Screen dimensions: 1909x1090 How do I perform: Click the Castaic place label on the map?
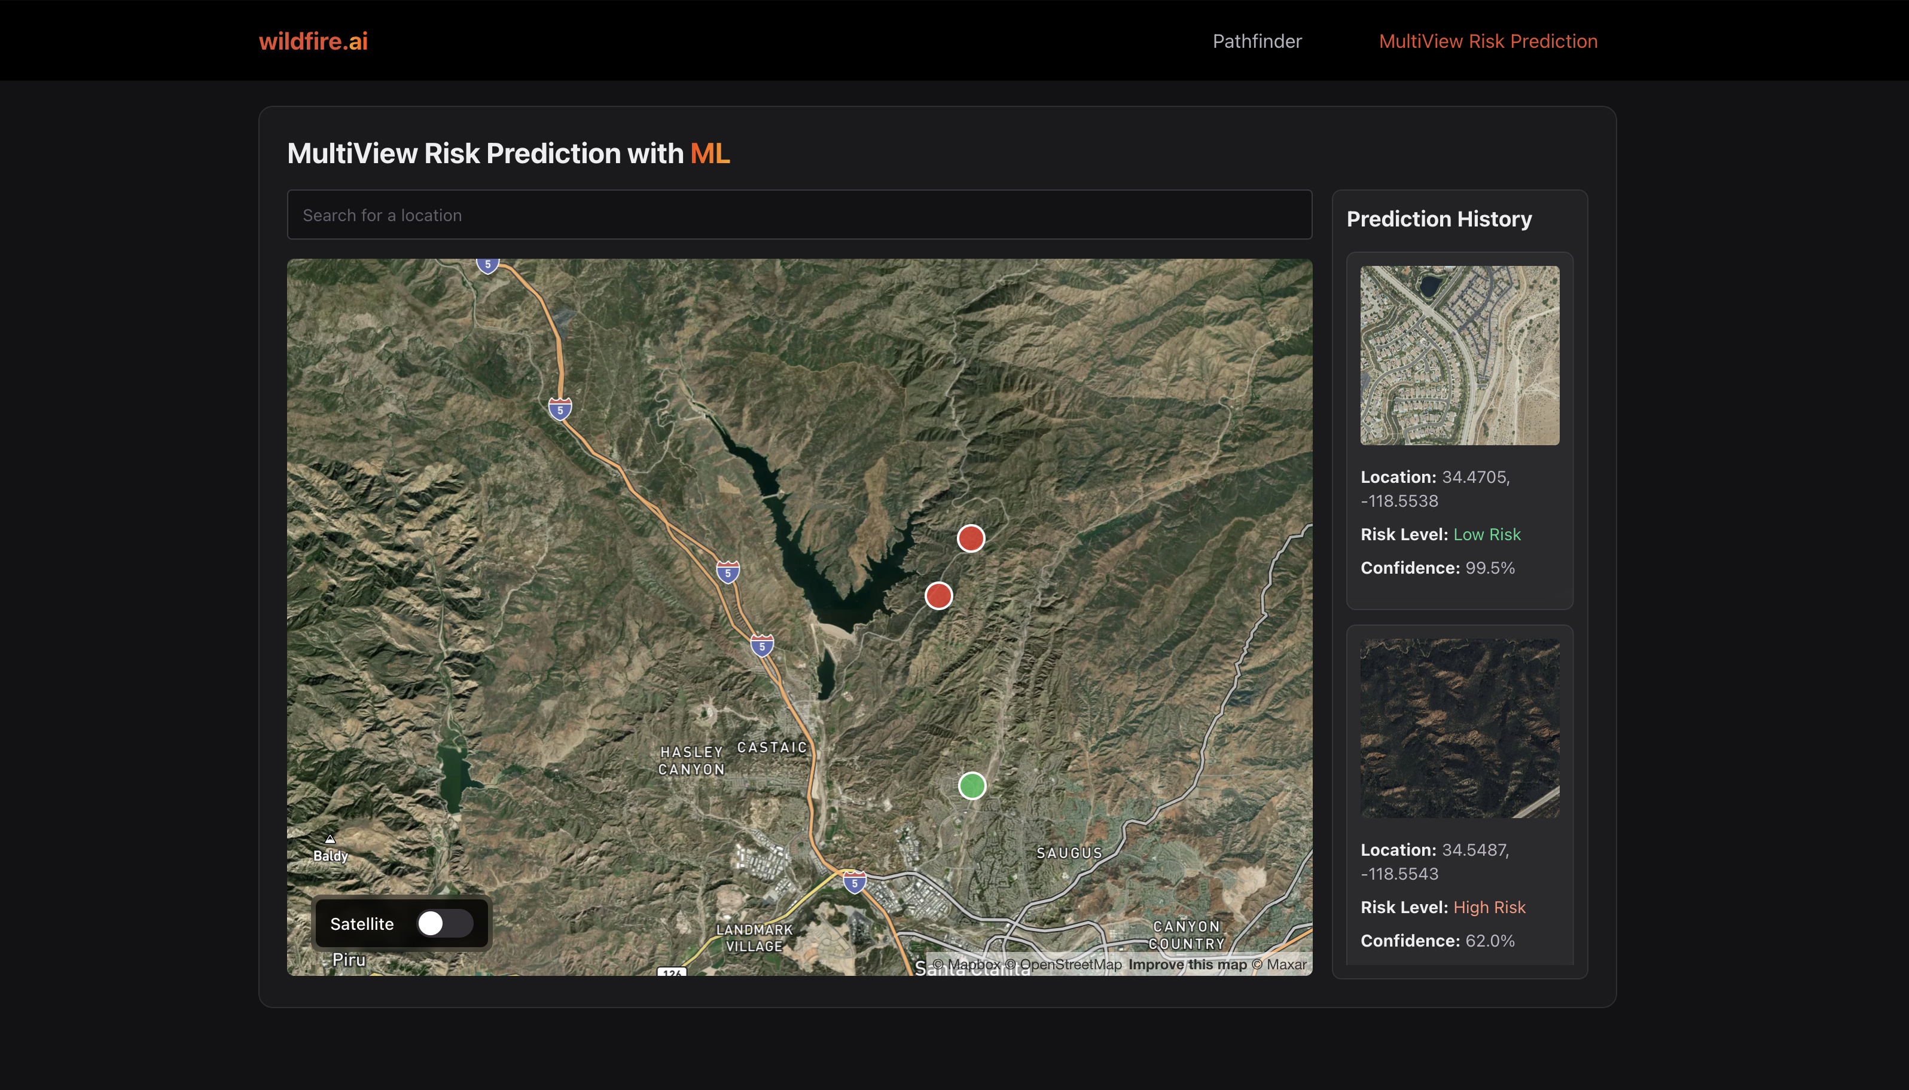pos(771,747)
